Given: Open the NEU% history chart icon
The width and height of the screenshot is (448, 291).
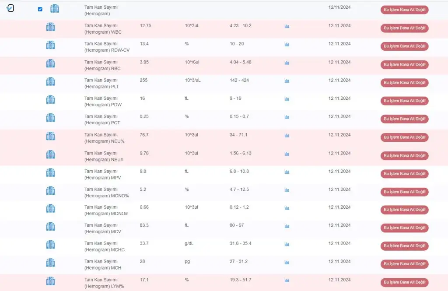Looking at the screenshot, I should (287, 136).
